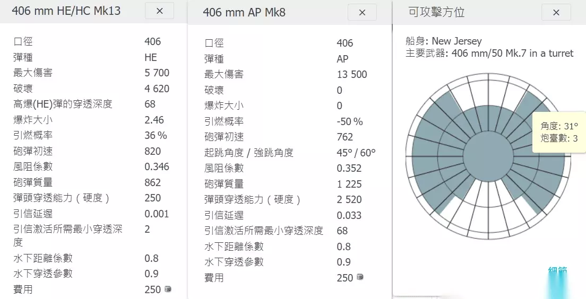Image resolution: width=586 pixels, height=299 pixels.
Task: Click the 砲彈初速 value 762
Action: [344, 137]
